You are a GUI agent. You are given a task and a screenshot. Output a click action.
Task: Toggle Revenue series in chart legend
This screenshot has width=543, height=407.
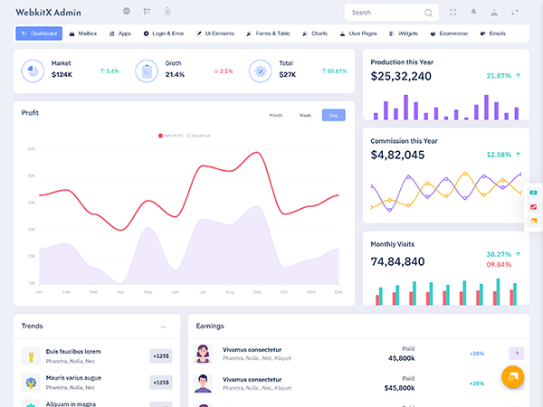[x=198, y=136]
